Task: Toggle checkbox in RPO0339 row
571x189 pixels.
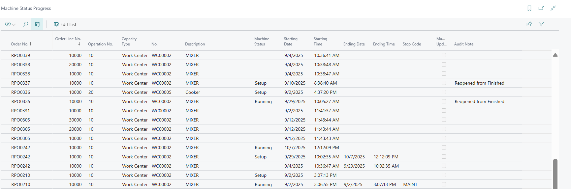Action: (x=444, y=55)
